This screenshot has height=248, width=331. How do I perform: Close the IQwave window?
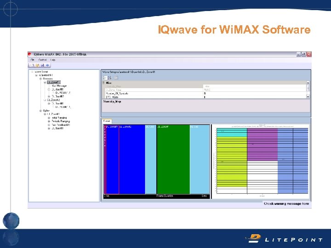point(309,54)
